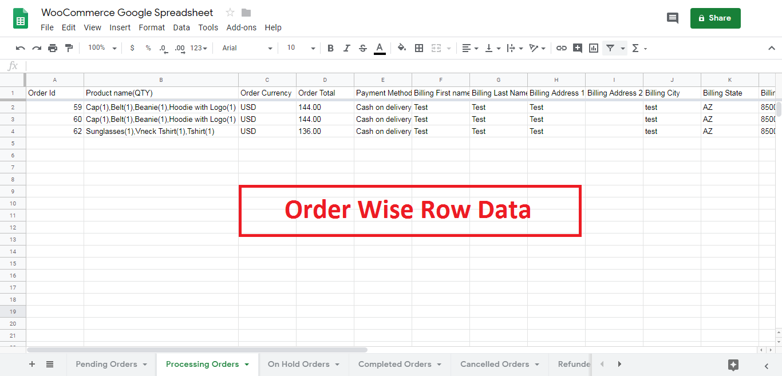Format as percent
This screenshot has height=376, width=782.
[148, 48]
